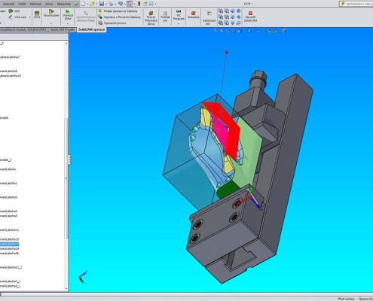Viewport: 373px width, 301px height.
Task: Open the Zobrazit menu
Action: pyautogui.click(x=8, y=4)
